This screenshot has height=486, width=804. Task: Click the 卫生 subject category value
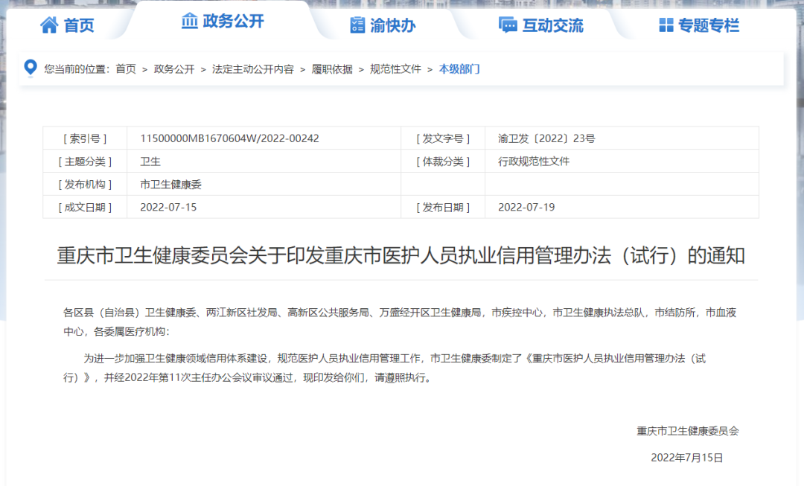tap(150, 162)
